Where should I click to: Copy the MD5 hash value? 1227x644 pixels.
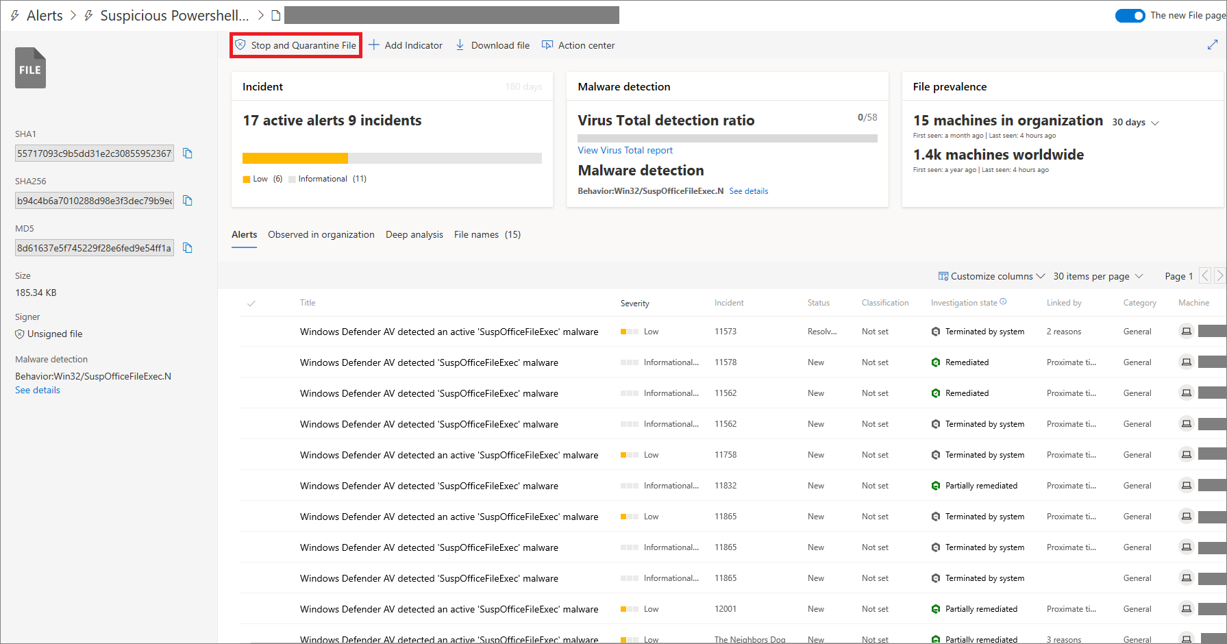(188, 248)
